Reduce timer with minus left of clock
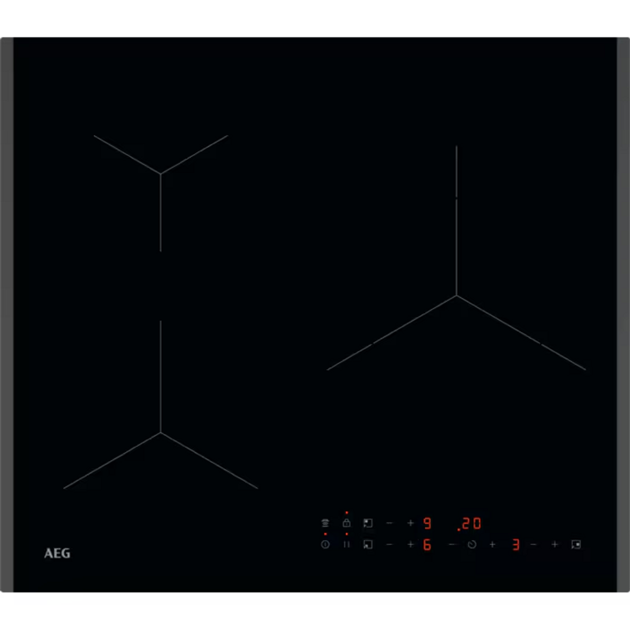This screenshot has width=630, height=630. 452,544
